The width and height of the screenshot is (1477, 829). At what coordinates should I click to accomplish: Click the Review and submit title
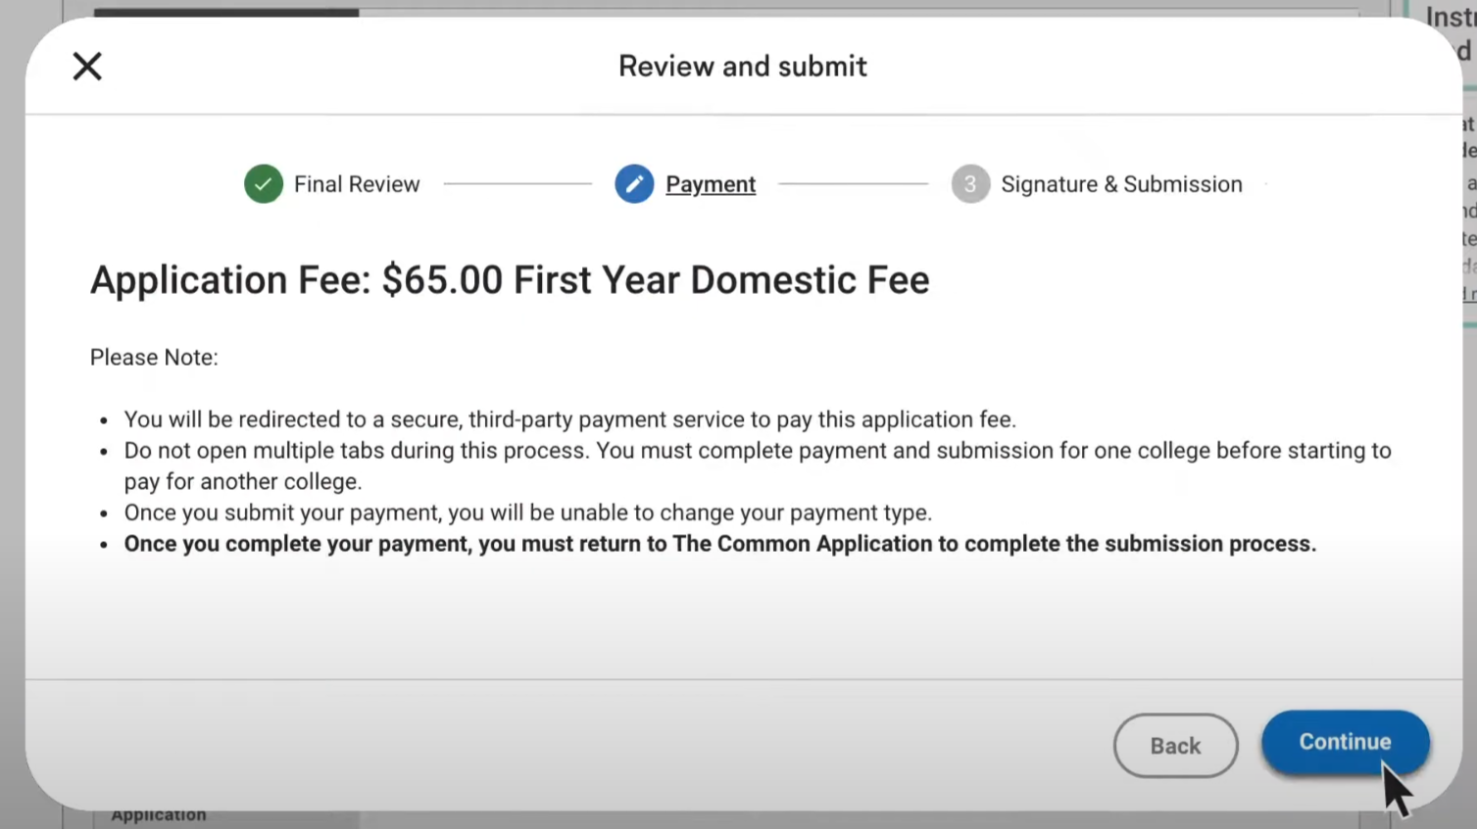(742, 66)
